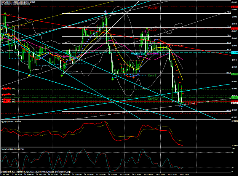Click the 2.0105 price on the scale
Screen dimensions: 238x176
click(x=235, y=2)
